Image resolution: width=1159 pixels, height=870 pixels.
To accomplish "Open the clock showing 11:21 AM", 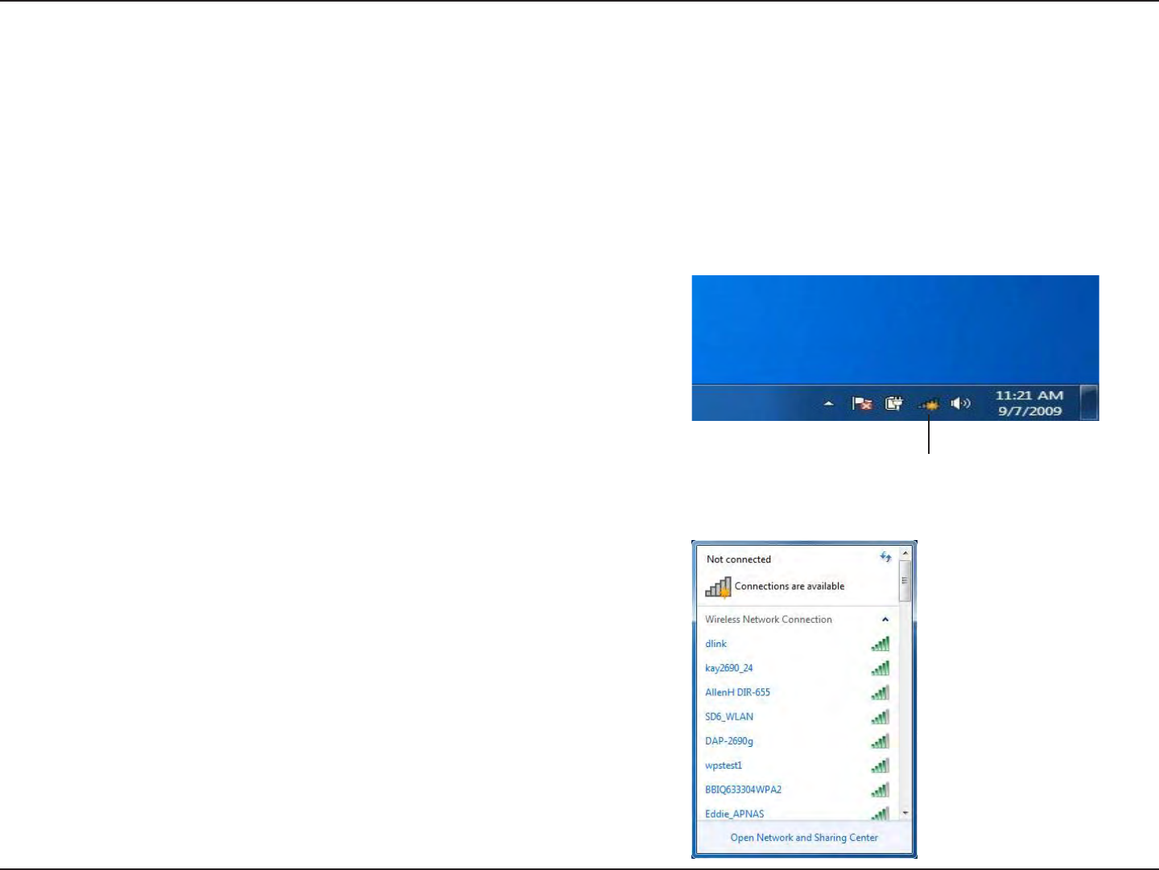I will coord(1029,402).
